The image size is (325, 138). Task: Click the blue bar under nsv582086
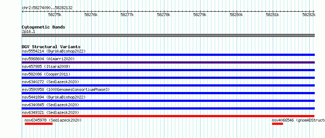tap(168, 78)
